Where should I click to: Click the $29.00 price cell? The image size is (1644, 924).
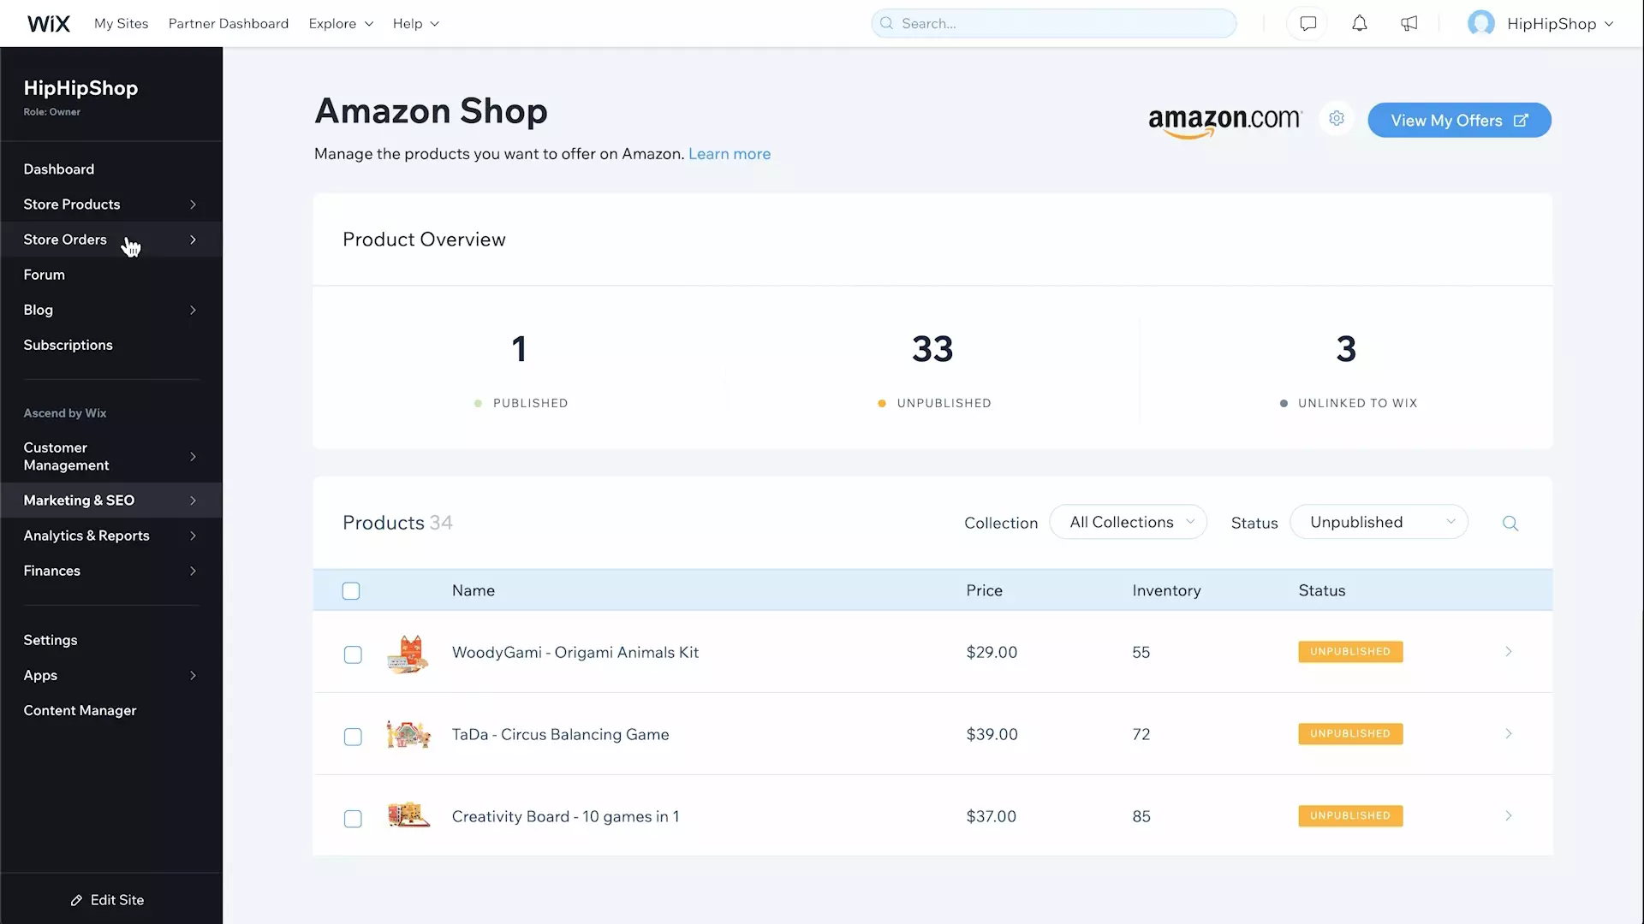pos(992,653)
